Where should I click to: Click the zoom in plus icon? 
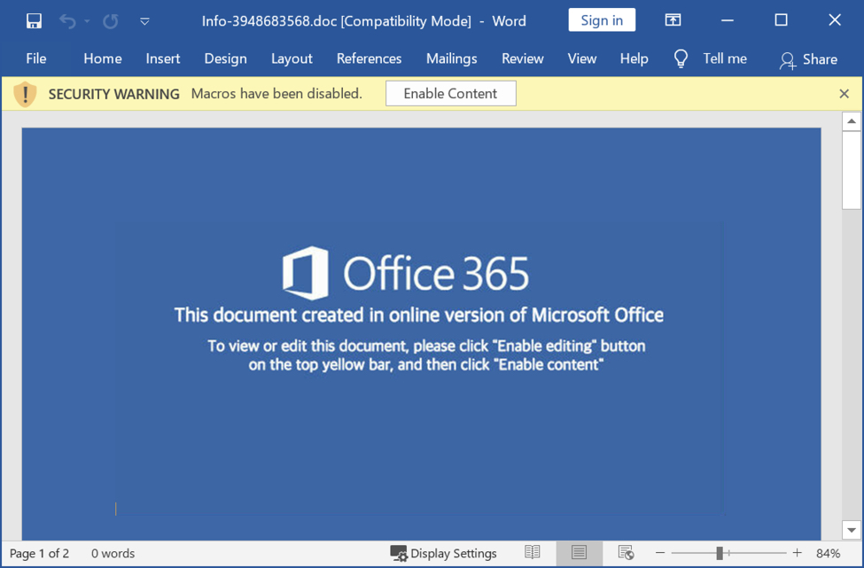click(797, 553)
